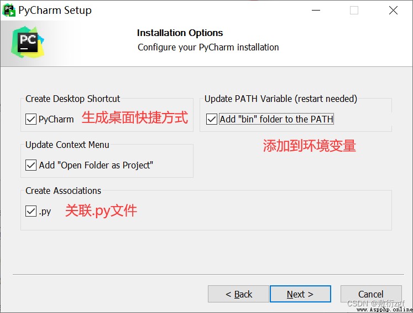
Task: Disable the .py file association checkbox
Action: pyautogui.click(x=31, y=211)
